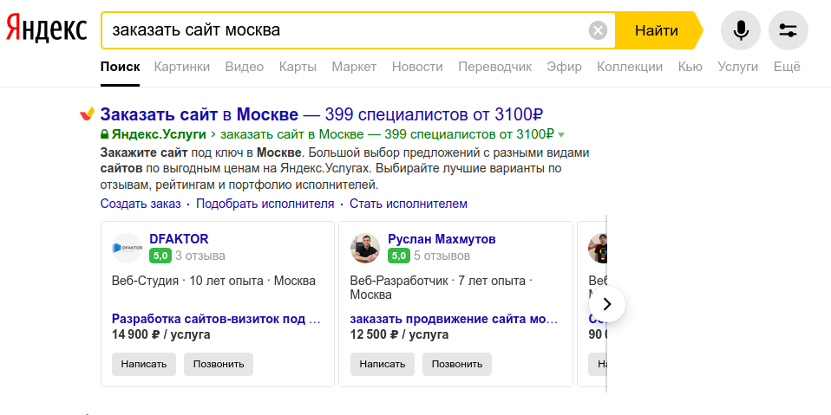
Task: Open the Разработка сайтов-визиток service link
Action: coord(216,319)
